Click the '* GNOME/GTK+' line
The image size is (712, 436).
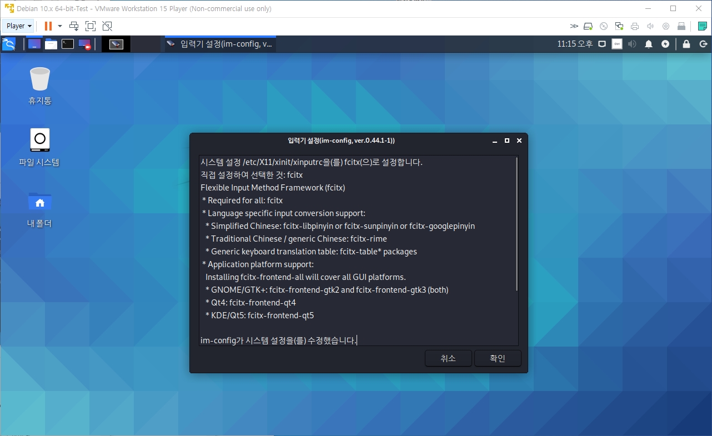point(327,290)
